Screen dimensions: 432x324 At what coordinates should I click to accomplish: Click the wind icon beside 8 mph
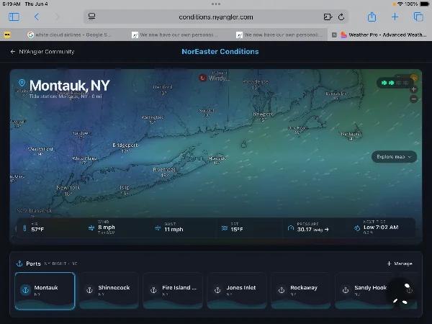(91, 228)
